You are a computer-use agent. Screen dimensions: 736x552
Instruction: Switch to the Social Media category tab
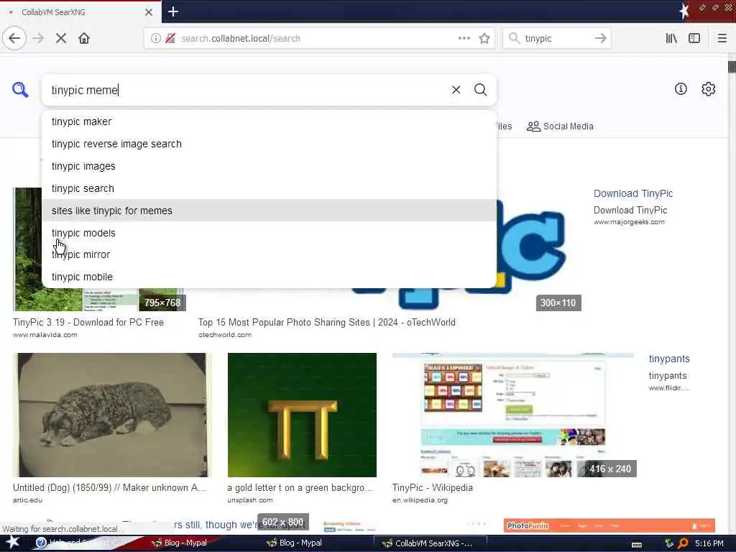click(560, 126)
